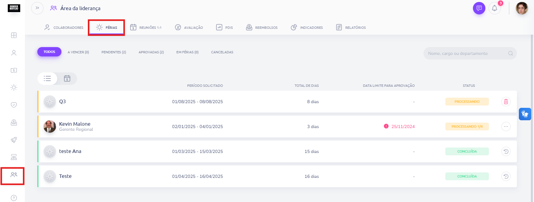Open the purple chat messages icon
This screenshot has height=202, width=534.
[x=479, y=8]
